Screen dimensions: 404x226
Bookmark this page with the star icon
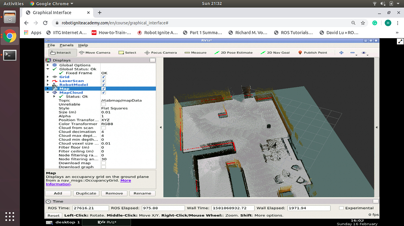[363, 23]
